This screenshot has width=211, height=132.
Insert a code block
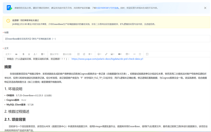click(x=134, y=54)
